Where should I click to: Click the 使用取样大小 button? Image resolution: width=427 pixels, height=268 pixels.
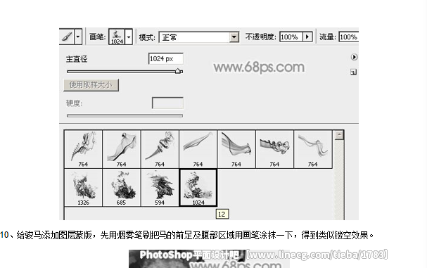click(91, 85)
